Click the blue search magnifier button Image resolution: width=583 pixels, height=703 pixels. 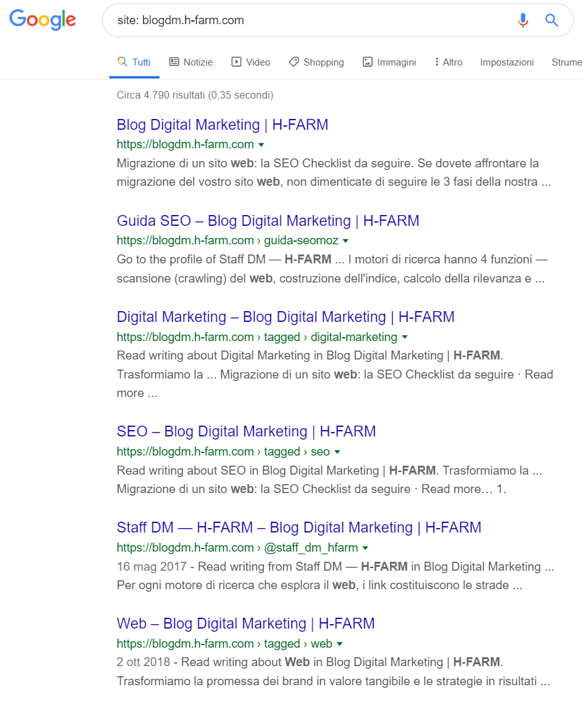(552, 20)
